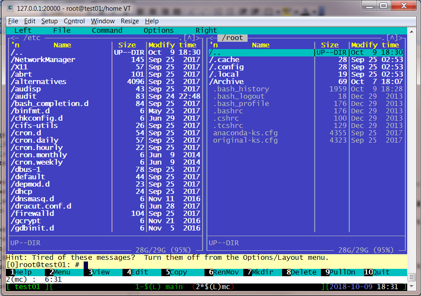The height and width of the screenshot is (296, 421).
Task: Open the Command pull-down menu
Action: click(107, 31)
